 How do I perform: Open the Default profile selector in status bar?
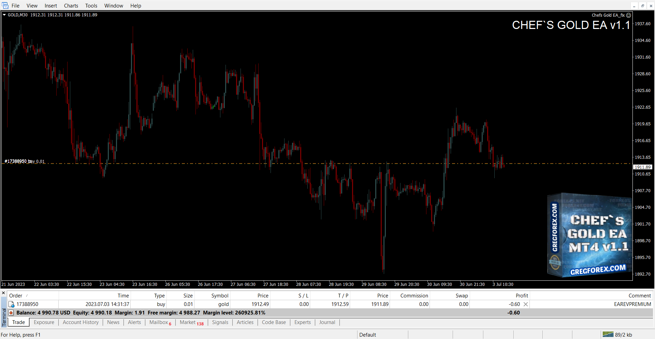[367, 335]
